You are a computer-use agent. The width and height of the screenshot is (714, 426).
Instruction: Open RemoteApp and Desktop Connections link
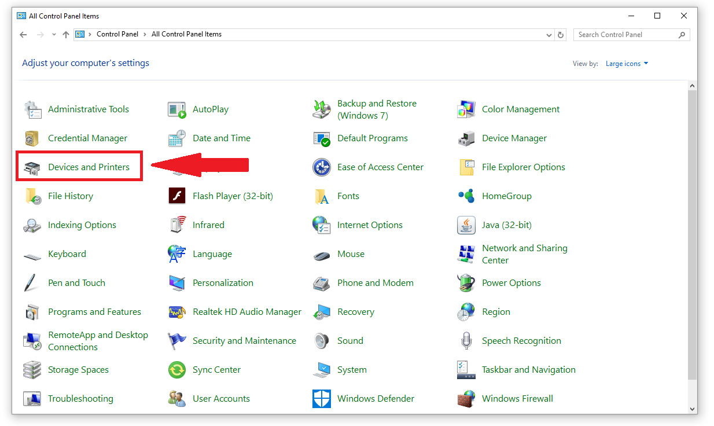click(98, 341)
